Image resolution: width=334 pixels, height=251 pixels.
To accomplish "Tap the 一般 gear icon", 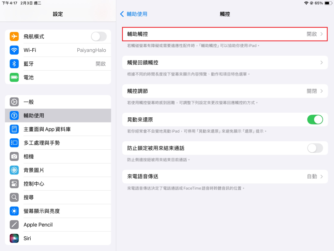I will pyautogui.click(x=14, y=102).
